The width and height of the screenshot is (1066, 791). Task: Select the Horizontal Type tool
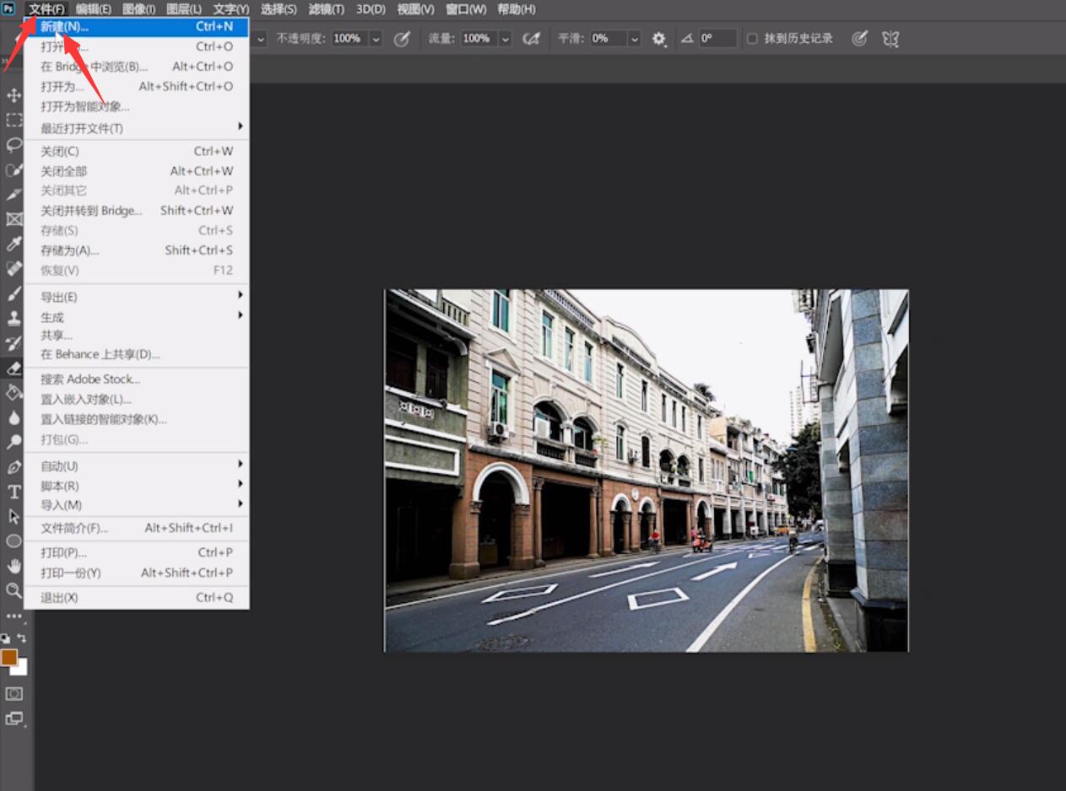tap(14, 492)
